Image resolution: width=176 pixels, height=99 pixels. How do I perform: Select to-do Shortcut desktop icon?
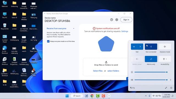(x=5, y=50)
